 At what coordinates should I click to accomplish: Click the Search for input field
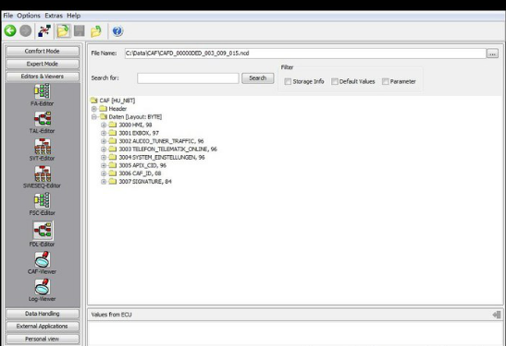[188, 78]
